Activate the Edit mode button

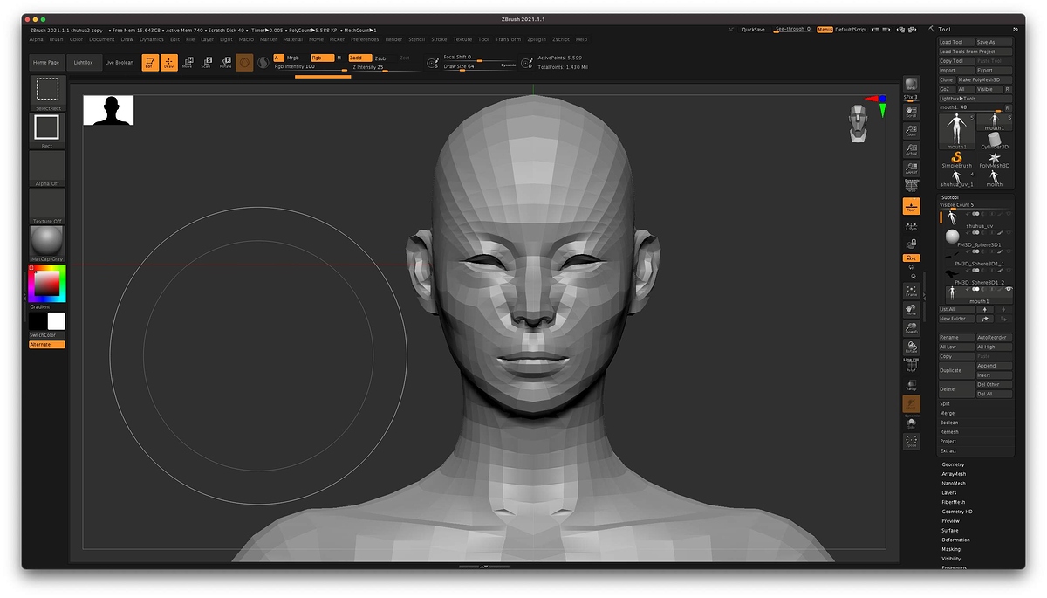pos(150,62)
